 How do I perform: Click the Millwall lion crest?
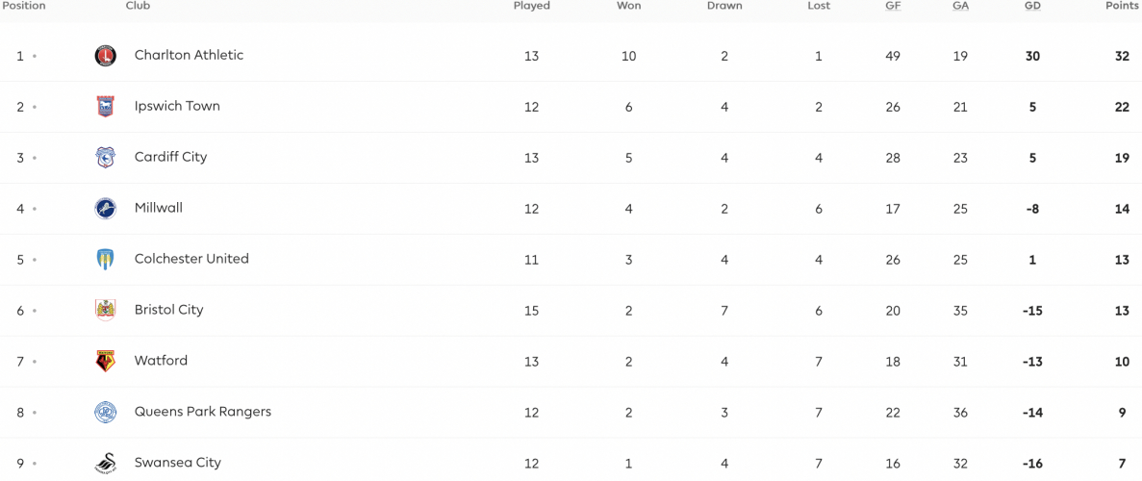click(106, 209)
